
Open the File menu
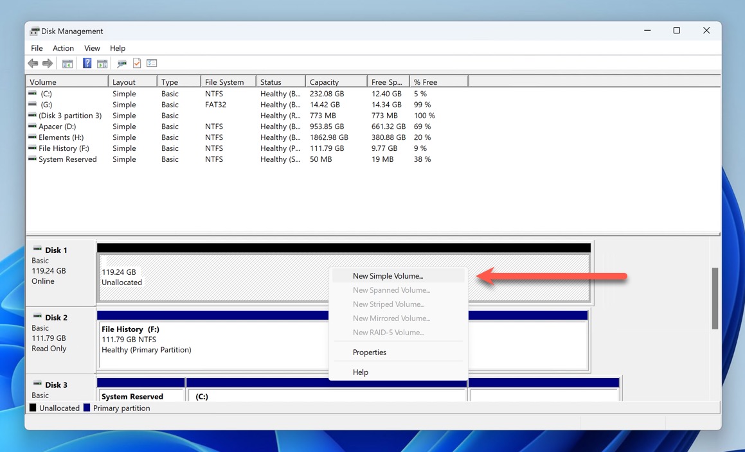tap(37, 48)
